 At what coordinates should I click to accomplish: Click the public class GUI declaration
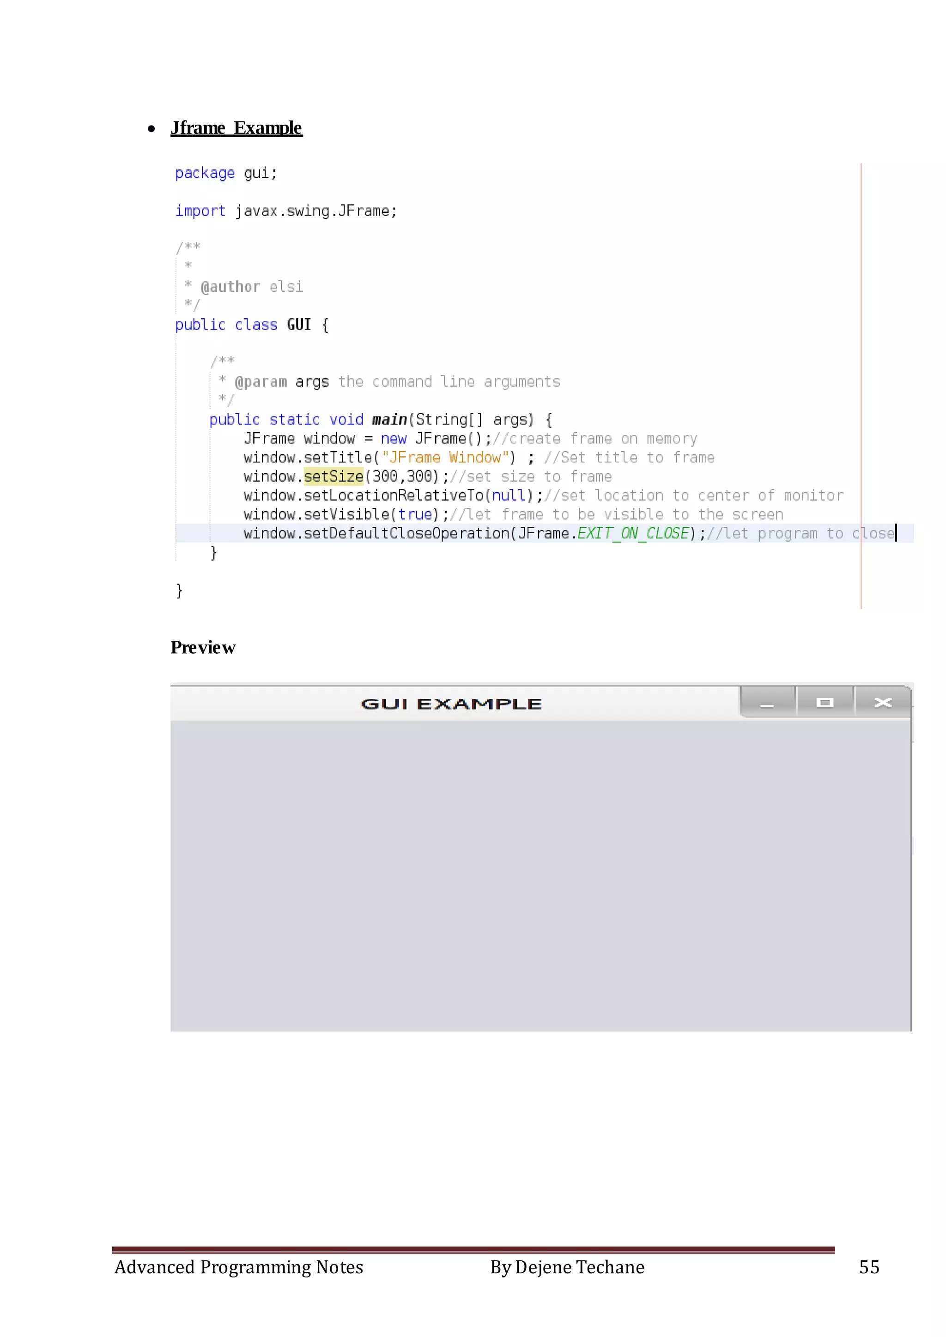point(252,325)
